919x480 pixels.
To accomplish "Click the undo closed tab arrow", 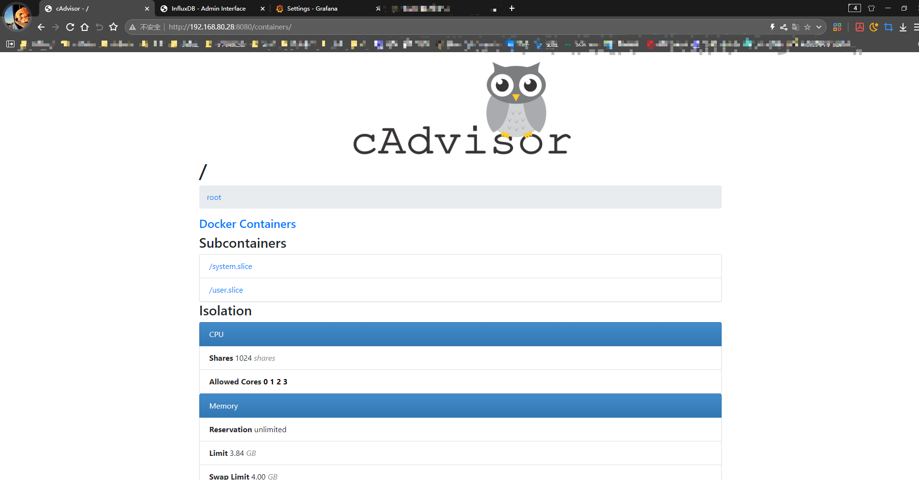I will 99,27.
